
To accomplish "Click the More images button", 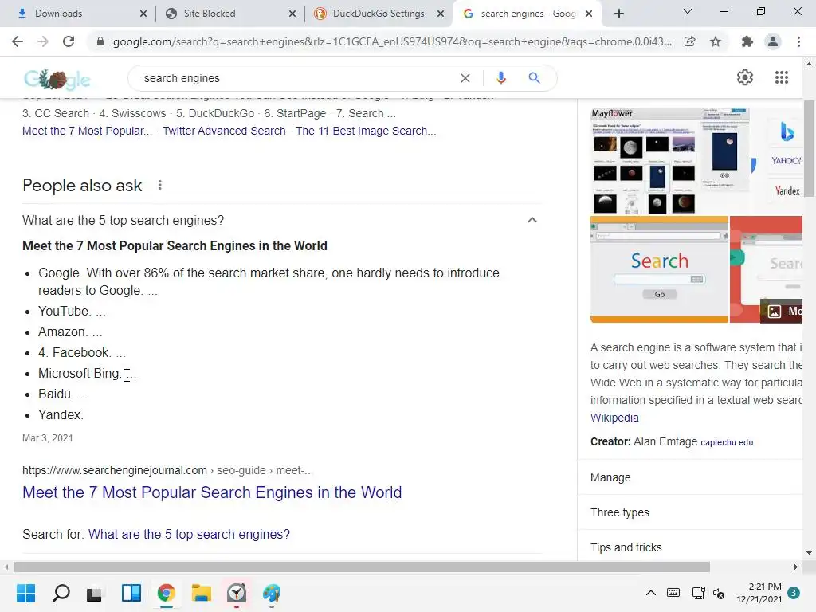I will pyautogui.click(x=782, y=312).
